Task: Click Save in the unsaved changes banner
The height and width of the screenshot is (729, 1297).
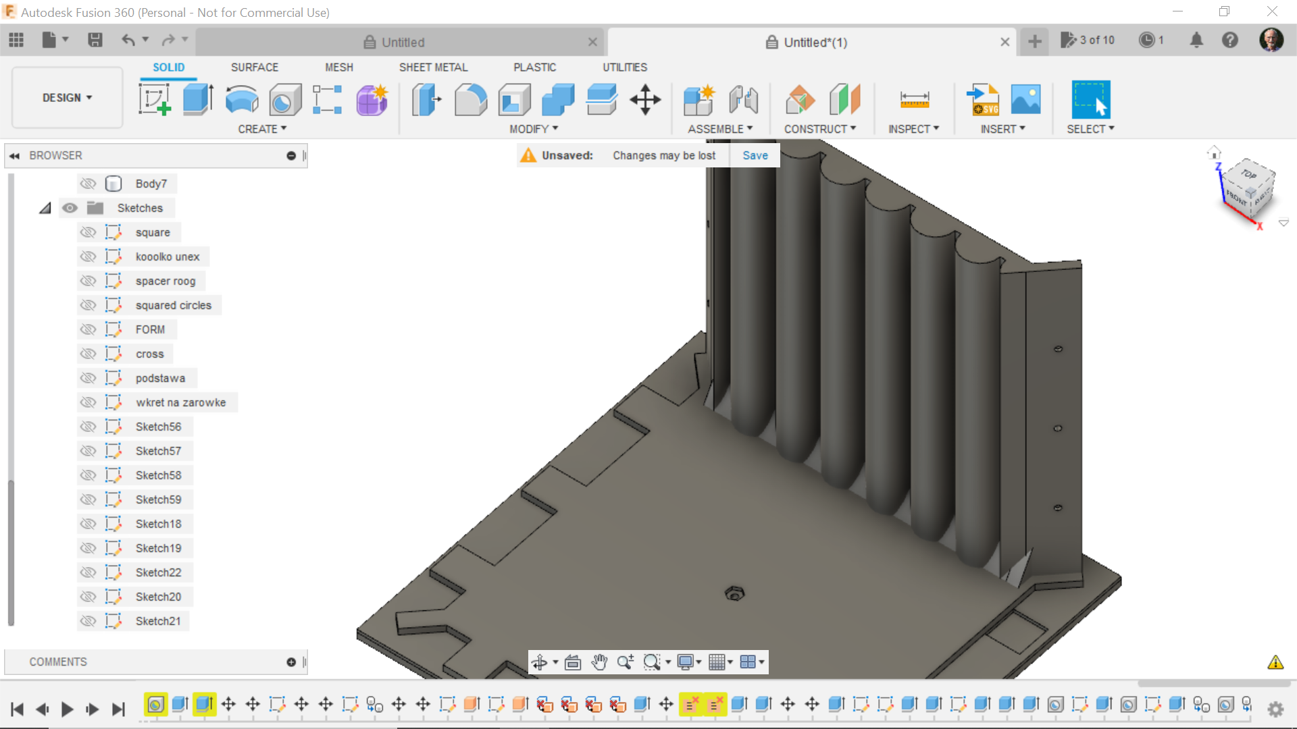Action: point(755,155)
